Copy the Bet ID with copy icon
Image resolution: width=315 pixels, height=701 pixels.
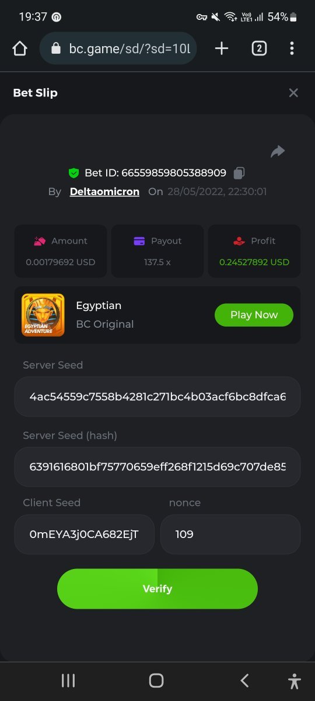(x=239, y=173)
